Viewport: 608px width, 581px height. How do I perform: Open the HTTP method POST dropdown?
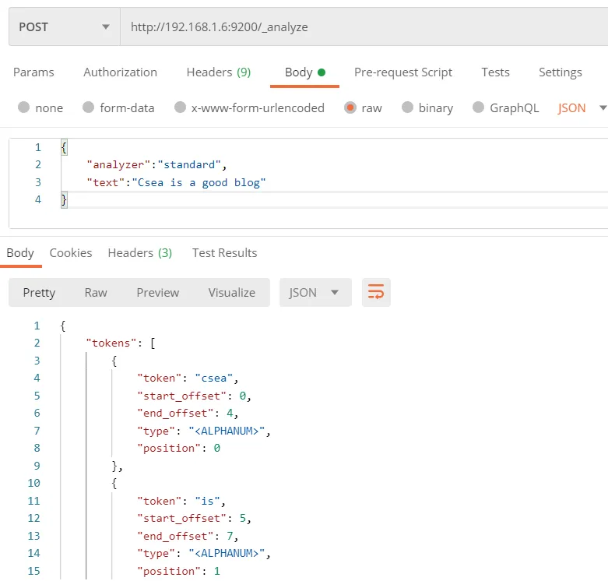[64, 27]
